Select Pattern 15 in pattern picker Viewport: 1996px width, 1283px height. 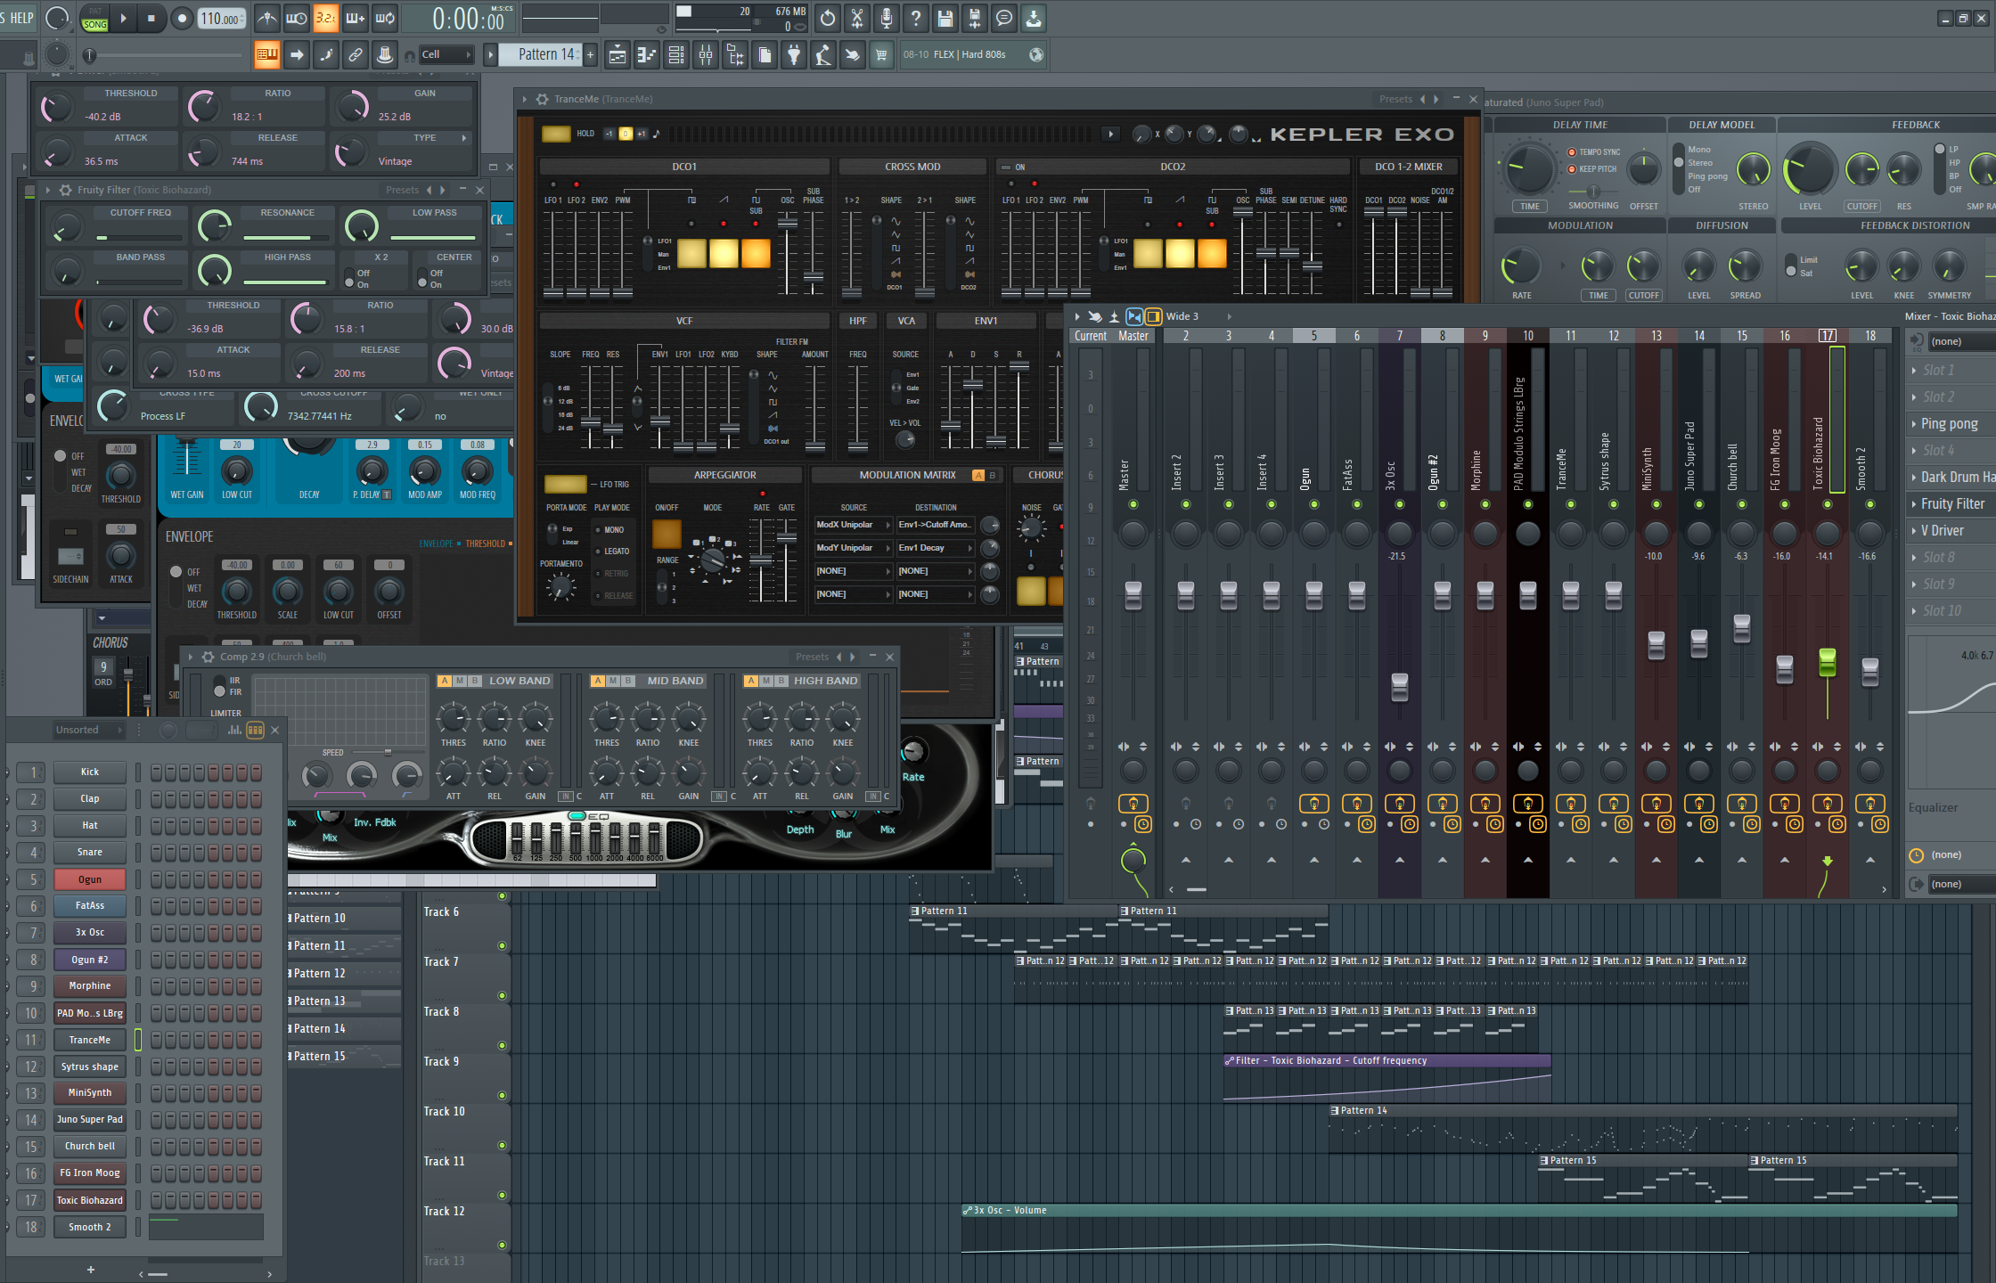click(x=344, y=1057)
